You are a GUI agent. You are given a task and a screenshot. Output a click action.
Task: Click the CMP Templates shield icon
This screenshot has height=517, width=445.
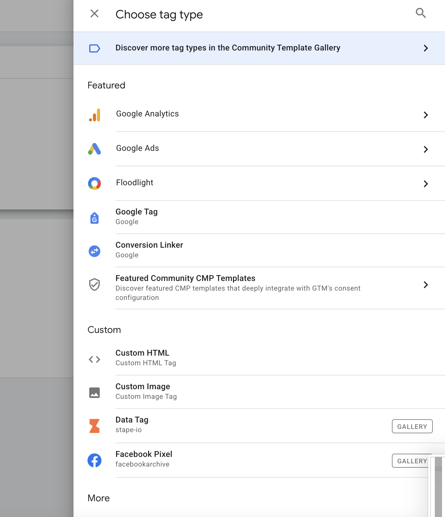(94, 284)
